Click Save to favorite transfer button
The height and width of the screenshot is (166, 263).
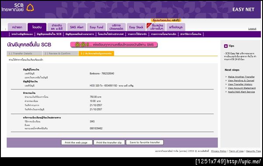tap(145, 142)
